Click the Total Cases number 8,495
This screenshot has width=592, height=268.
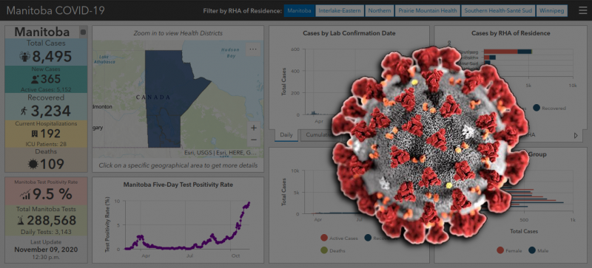(52, 57)
